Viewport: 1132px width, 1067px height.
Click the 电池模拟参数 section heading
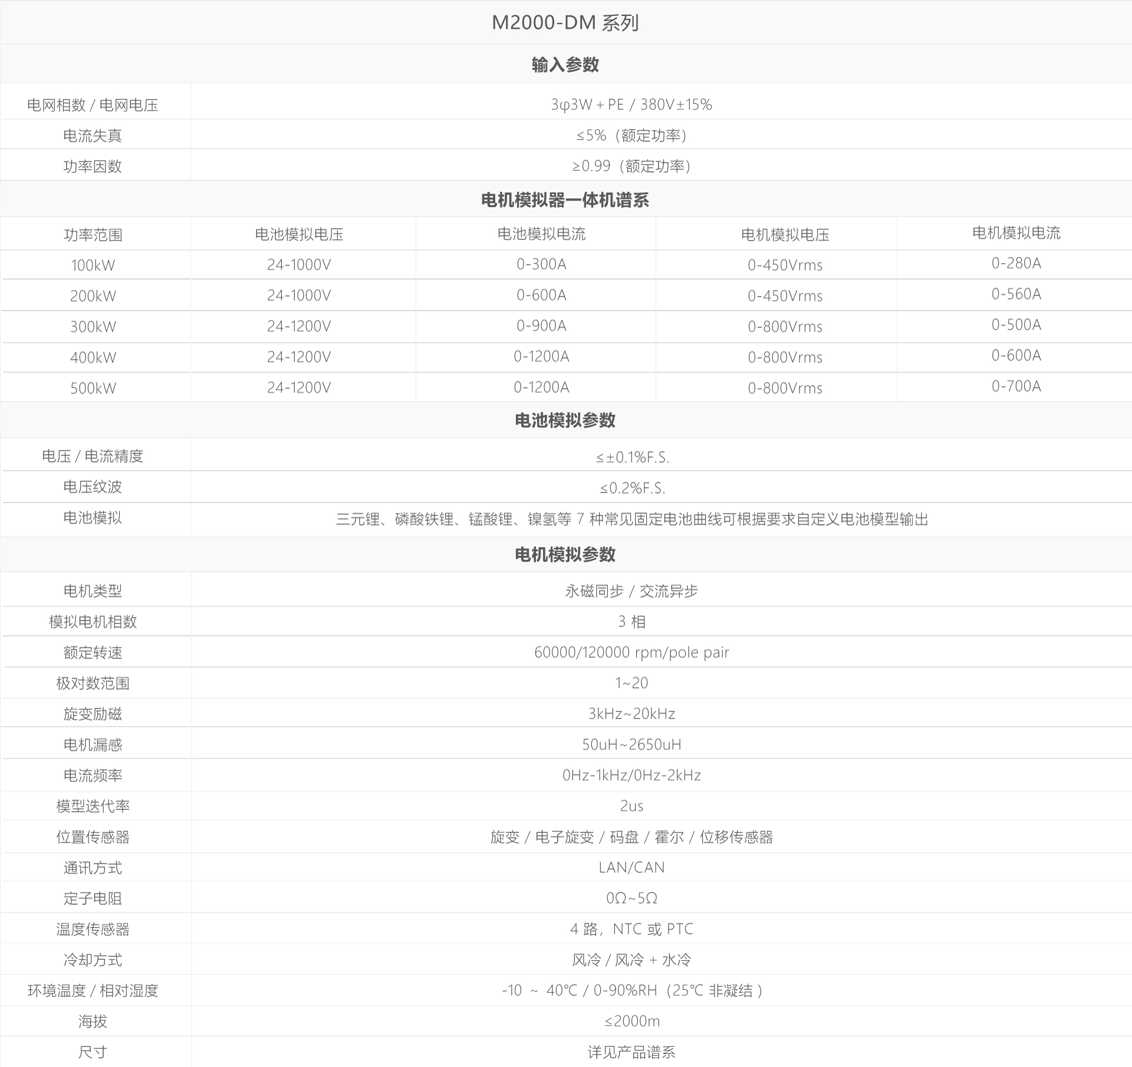(565, 420)
